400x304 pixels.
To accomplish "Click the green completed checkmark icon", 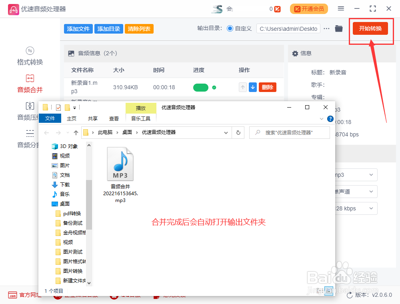I will click(214, 88).
